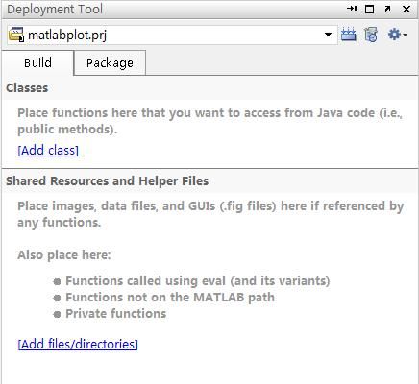This screenshot has height=384, width=419.
Task: Expand the project list dropdown arrow
Action: [x=328, y=35]
